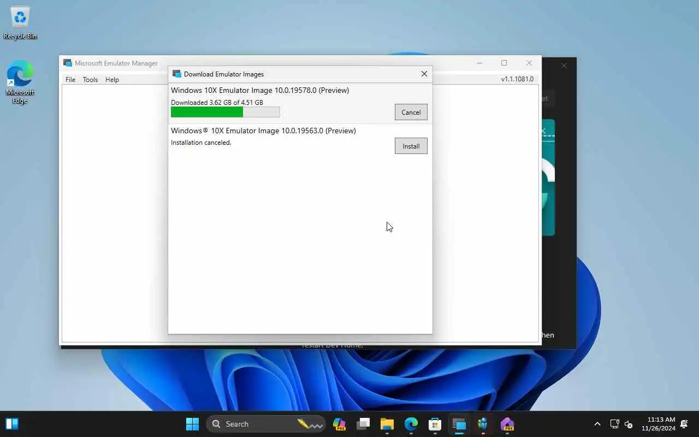This screenshot has height=437, width=699.
Task: Open the Recycle Bin desktop icon
Action: pyautogui.click(x=20, y=23)
